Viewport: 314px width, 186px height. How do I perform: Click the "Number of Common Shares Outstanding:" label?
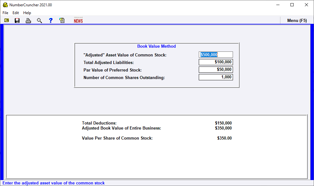coord(124,77)
